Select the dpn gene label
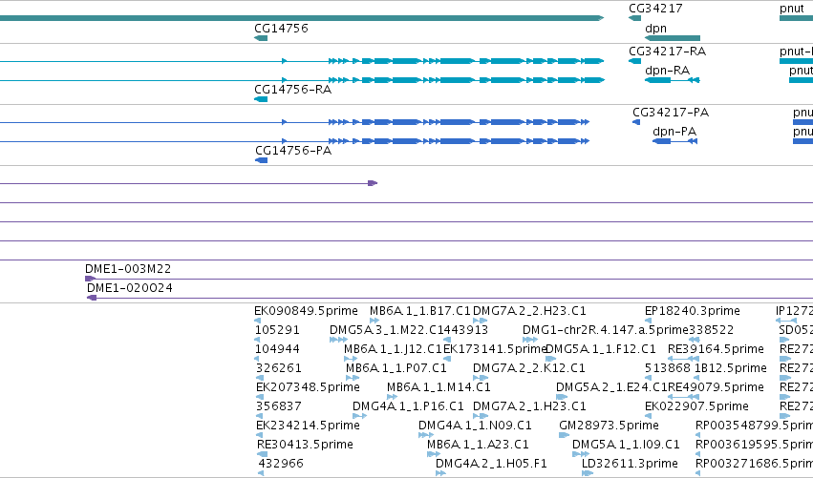 656,29
